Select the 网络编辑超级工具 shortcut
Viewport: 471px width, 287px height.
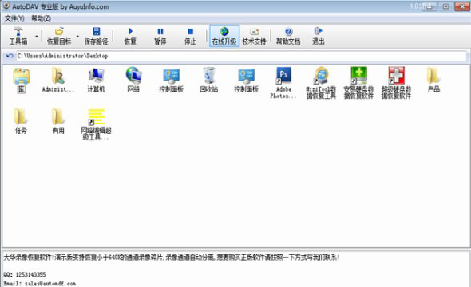[96, 124]
